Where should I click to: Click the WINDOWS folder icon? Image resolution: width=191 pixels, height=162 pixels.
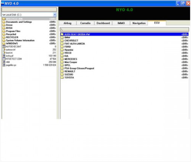point(4,43)
